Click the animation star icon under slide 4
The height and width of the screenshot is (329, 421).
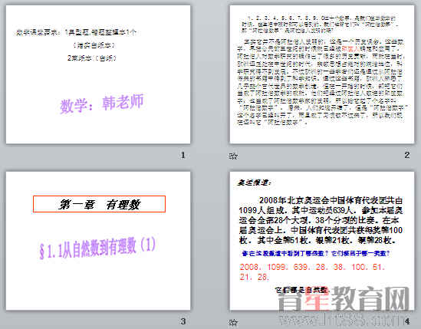click(233, 322)
